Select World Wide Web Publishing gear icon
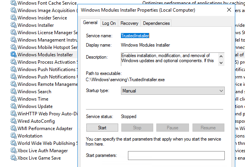245x167 pixels. (14, 143)
